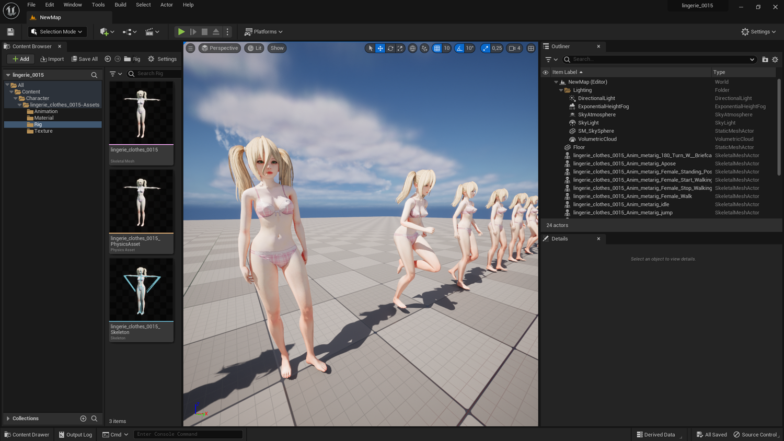Screen dimensions: 784x441
Task: Open the File menu
Action: tap(31, 5)
